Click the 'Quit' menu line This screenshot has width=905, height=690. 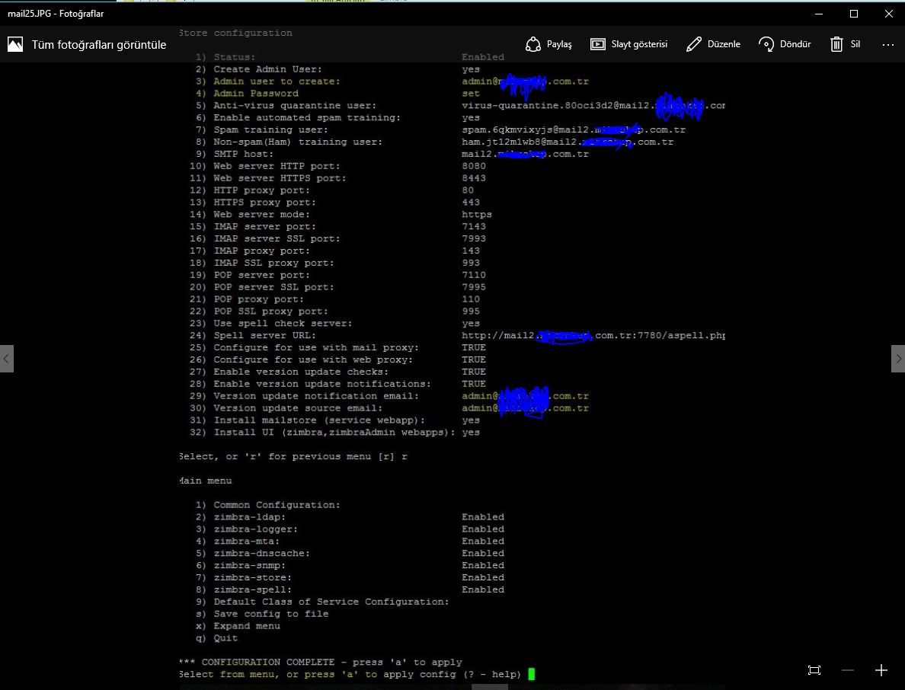point(225,639)
